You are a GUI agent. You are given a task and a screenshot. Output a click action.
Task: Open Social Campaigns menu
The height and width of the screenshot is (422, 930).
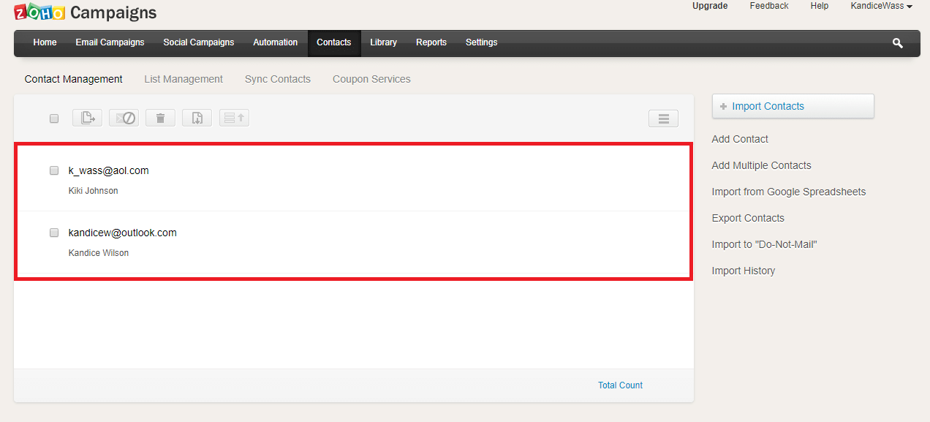[199, 42]
